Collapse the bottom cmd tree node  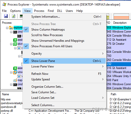click(11, 84)
